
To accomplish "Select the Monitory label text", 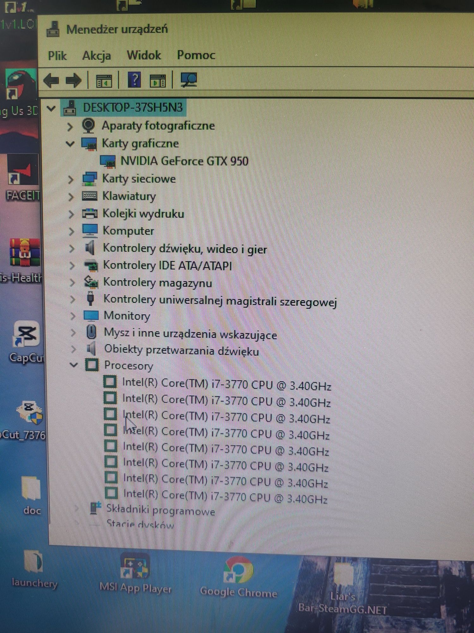I will click(127, 316).
